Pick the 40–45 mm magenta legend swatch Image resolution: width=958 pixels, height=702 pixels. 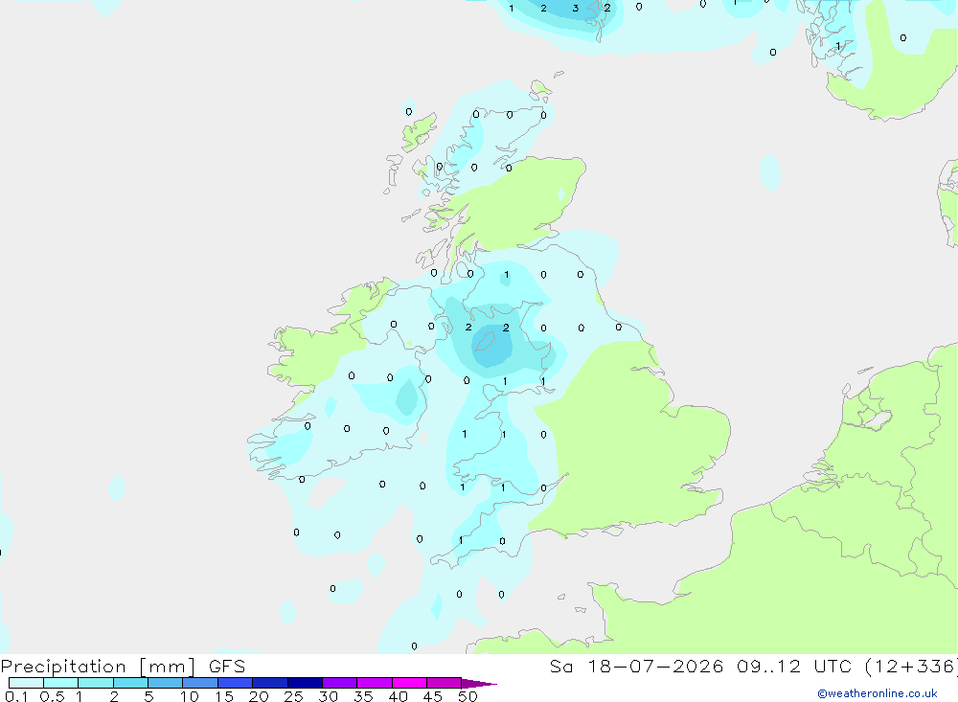(x=409, y=683)
